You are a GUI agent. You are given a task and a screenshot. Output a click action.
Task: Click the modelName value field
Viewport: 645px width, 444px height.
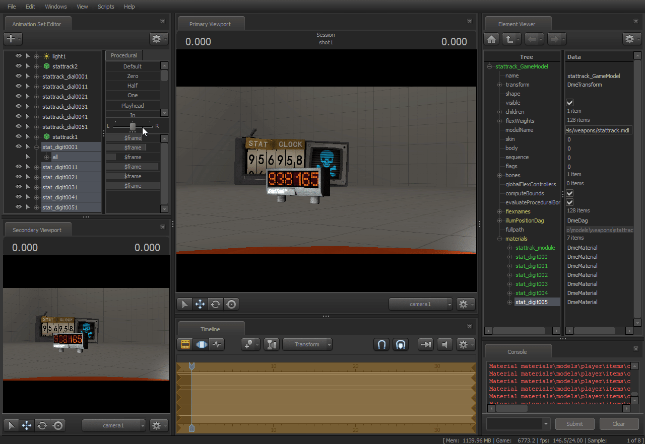599,130
